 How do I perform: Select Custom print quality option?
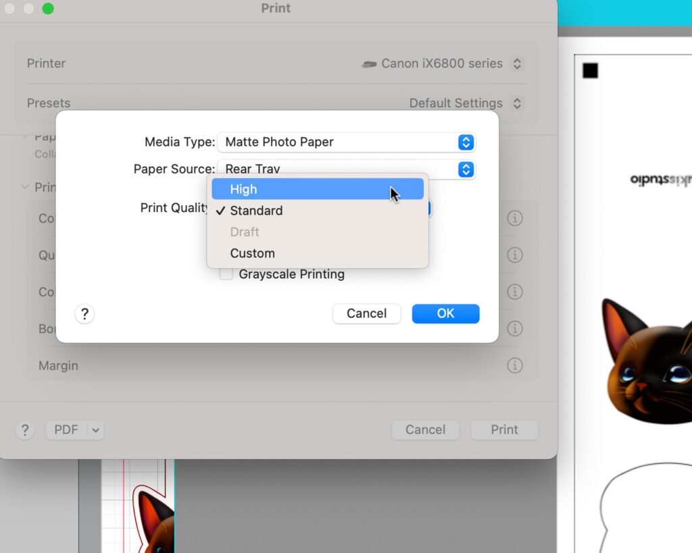(x=318, y=253)
